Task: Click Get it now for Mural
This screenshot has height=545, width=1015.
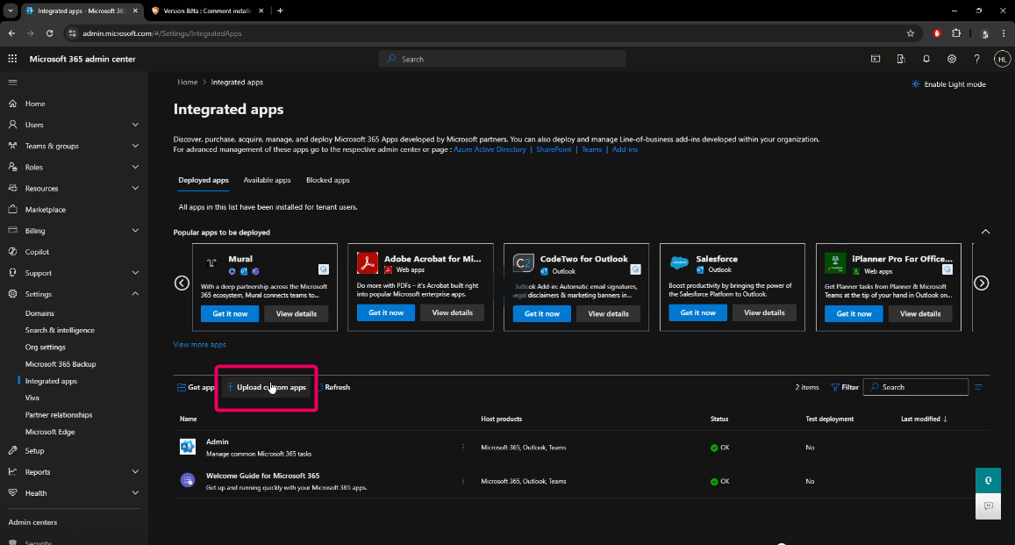Action: 230,313
